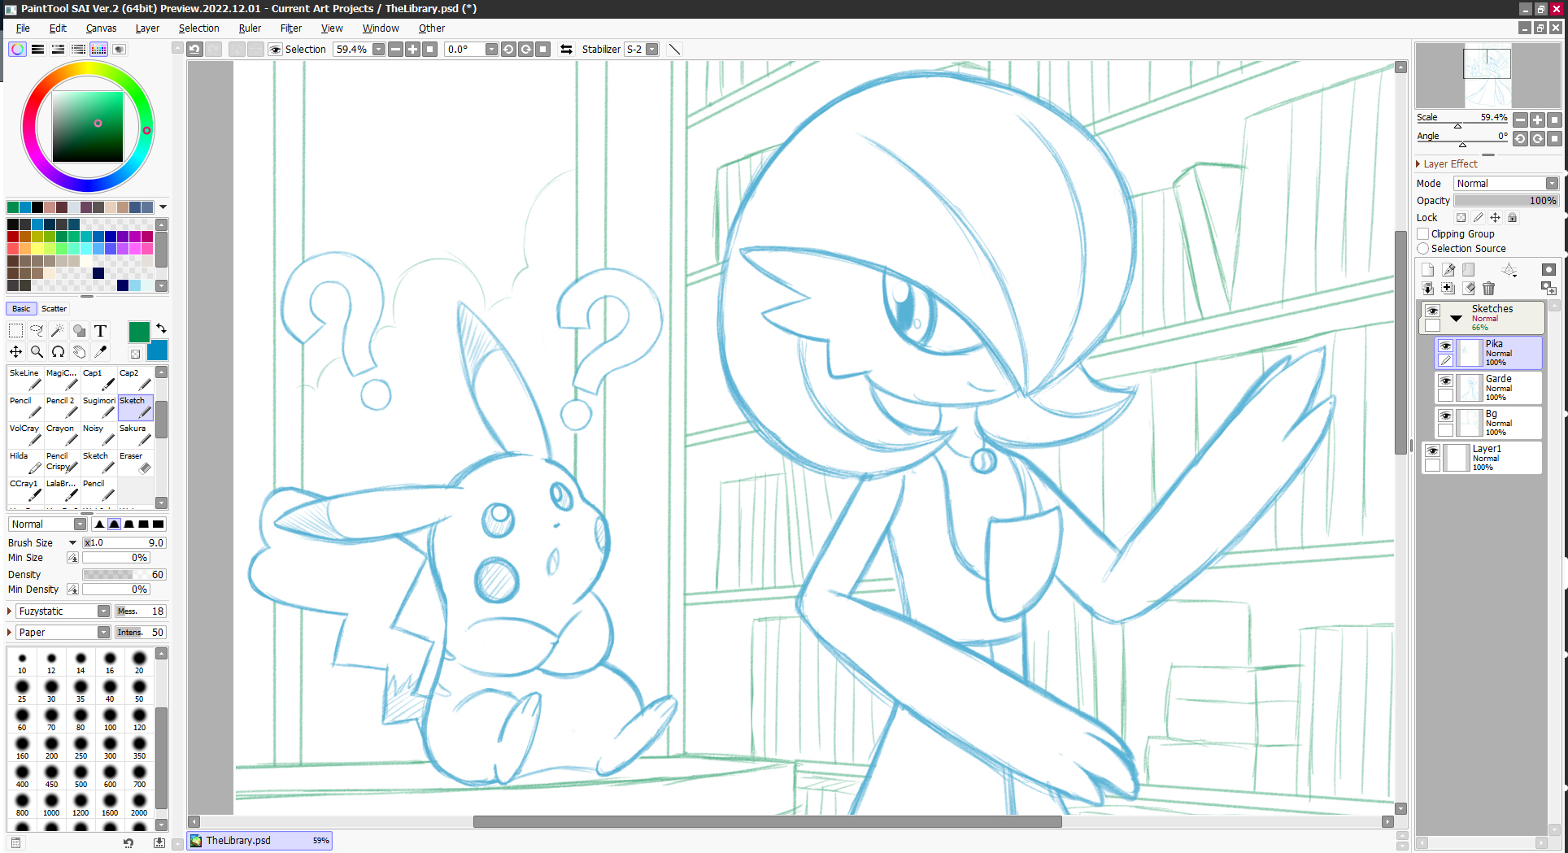Collapse the Sketches layer folder

point(1456,318)
